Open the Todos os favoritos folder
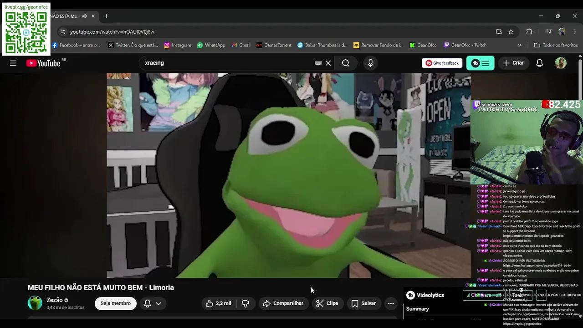583x328 pixels. 556,45
